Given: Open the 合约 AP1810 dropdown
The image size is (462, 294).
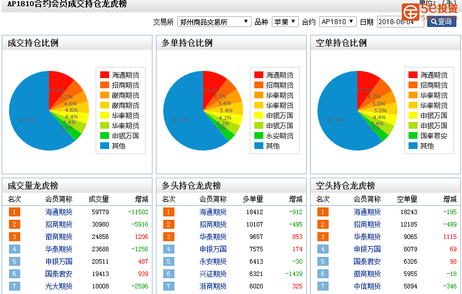Looking at the screenshot, I should [x=338, y=22].
